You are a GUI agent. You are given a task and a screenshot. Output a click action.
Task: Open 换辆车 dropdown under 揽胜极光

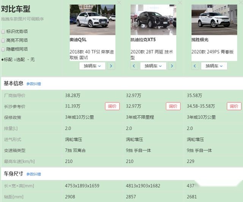pyautogui.click(x=214, y=66)
